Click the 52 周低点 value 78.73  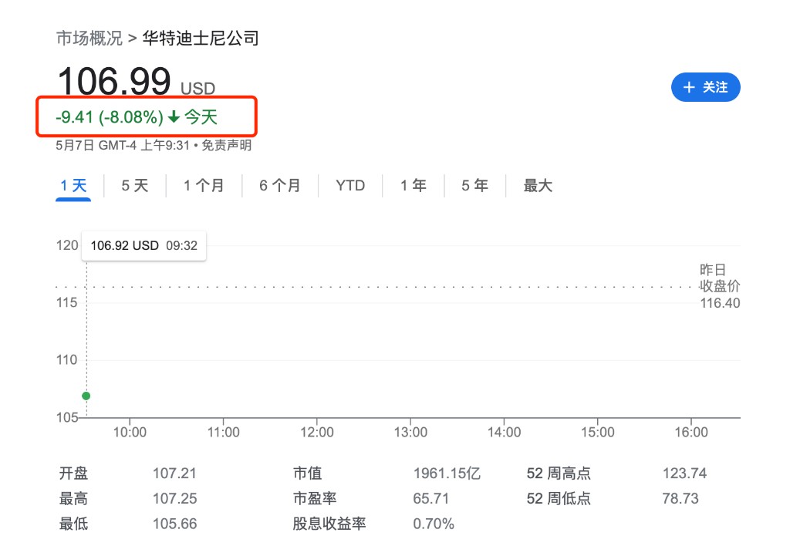[680, 499]
